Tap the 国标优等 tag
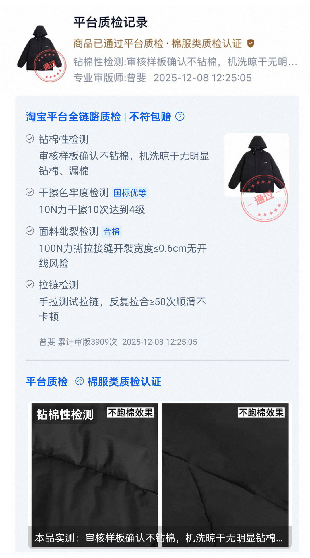The image size is (310, 558). 130,193
